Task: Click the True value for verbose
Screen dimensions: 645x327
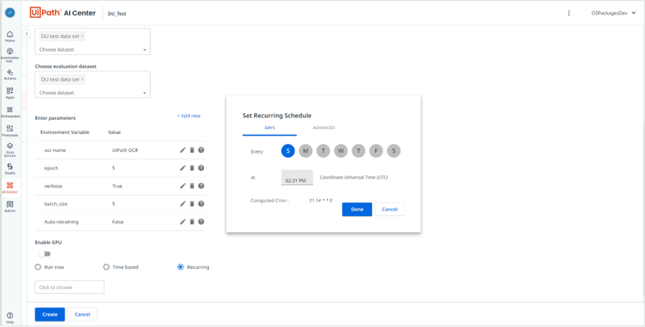Action: pos(117,186)
